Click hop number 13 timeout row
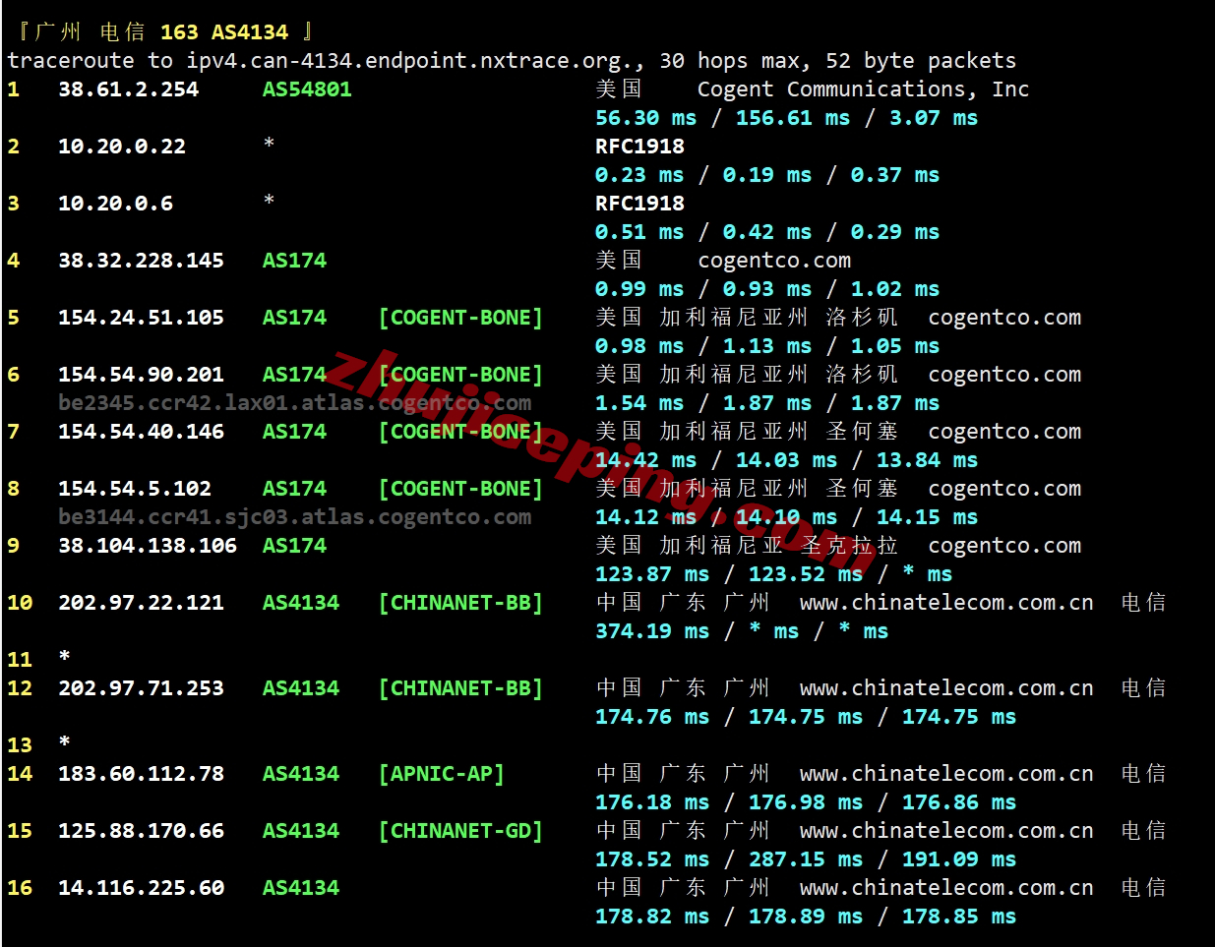This screenshot has width=1215, height=947. coord(37,744)
